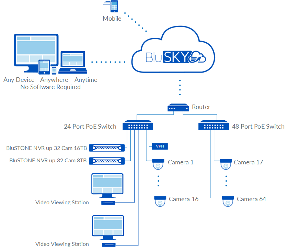
Task: Select the Camera 1 dome icon
Action: point(158,164)
